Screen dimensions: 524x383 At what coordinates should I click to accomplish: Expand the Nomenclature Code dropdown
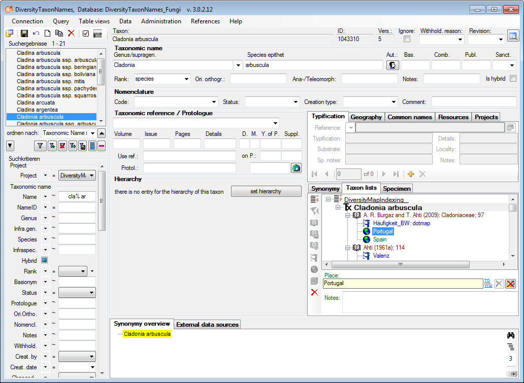(213, 102)
